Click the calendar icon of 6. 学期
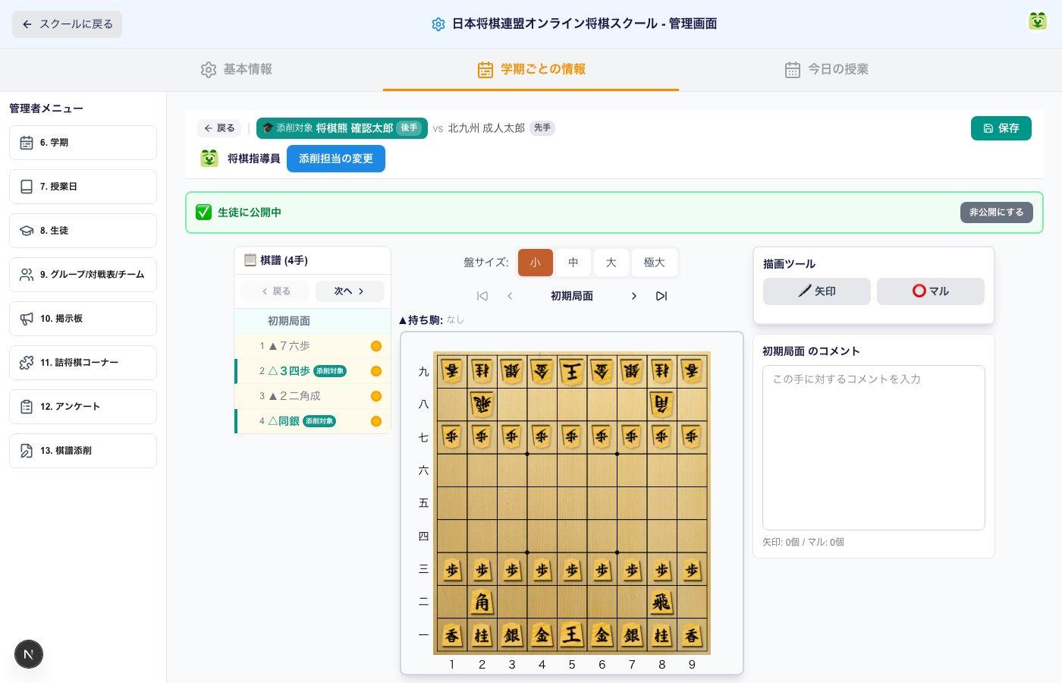 click(x=27, y=143)
